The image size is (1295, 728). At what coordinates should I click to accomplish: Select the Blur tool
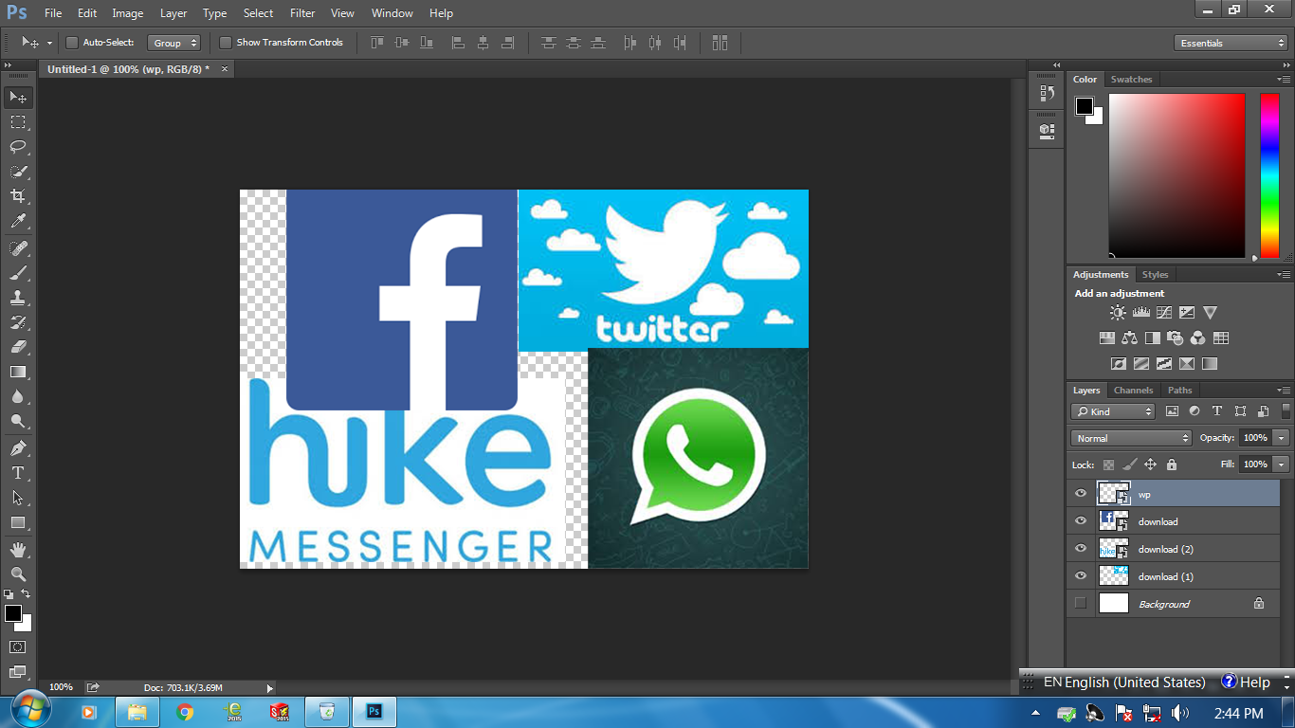[x=18, y=396]
